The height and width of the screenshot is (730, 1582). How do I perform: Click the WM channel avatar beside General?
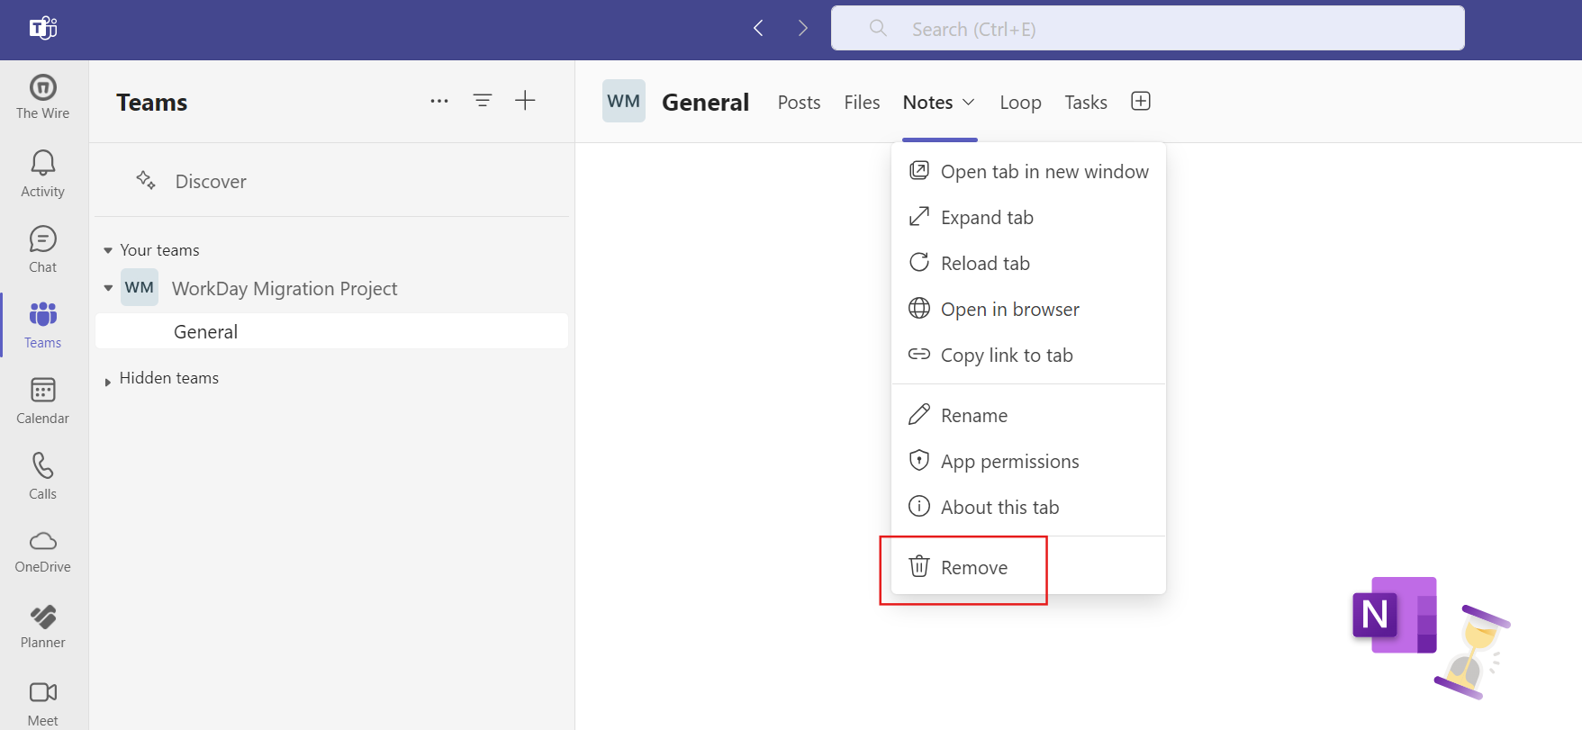click(624, 101)
